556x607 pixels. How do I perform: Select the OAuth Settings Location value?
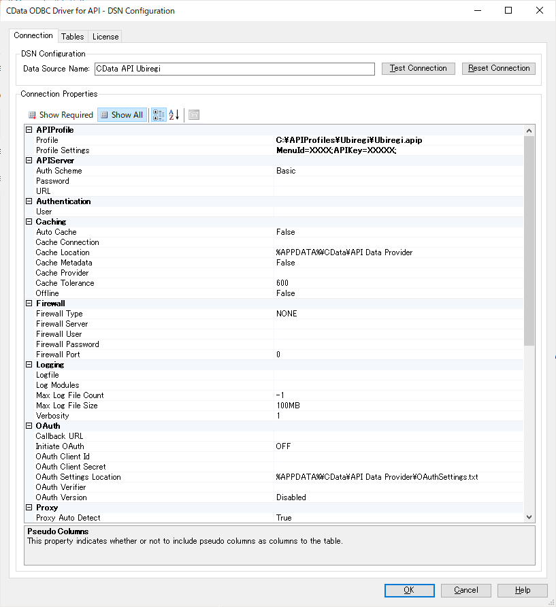[x=377, y=477]
